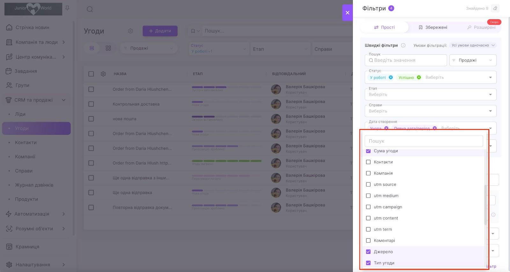Enable the utm campaign checkbox
Viewport: 510px width, 272px height.
(368, 207)
